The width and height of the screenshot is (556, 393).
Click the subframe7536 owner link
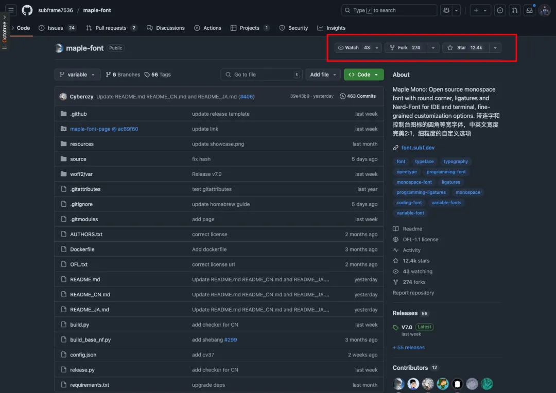pos(55,10)
